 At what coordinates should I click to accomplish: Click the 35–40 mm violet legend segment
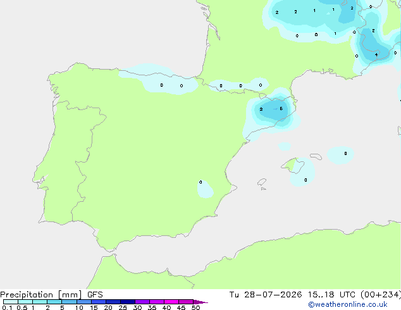click(157, 302)
